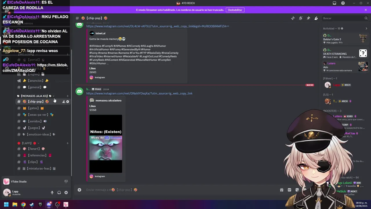Open Baldur's Gate 3 activity card
This screenshot has width=371, height=209.
click(345, 39)
